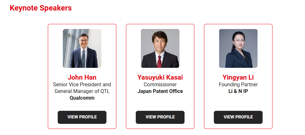This screenshot has height=135, width=305.
Task: Click the Commissioner job title text
Action: point(160,85)
